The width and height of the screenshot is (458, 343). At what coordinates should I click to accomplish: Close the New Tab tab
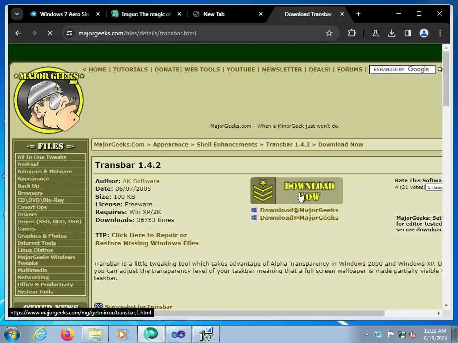click(261, 14)
